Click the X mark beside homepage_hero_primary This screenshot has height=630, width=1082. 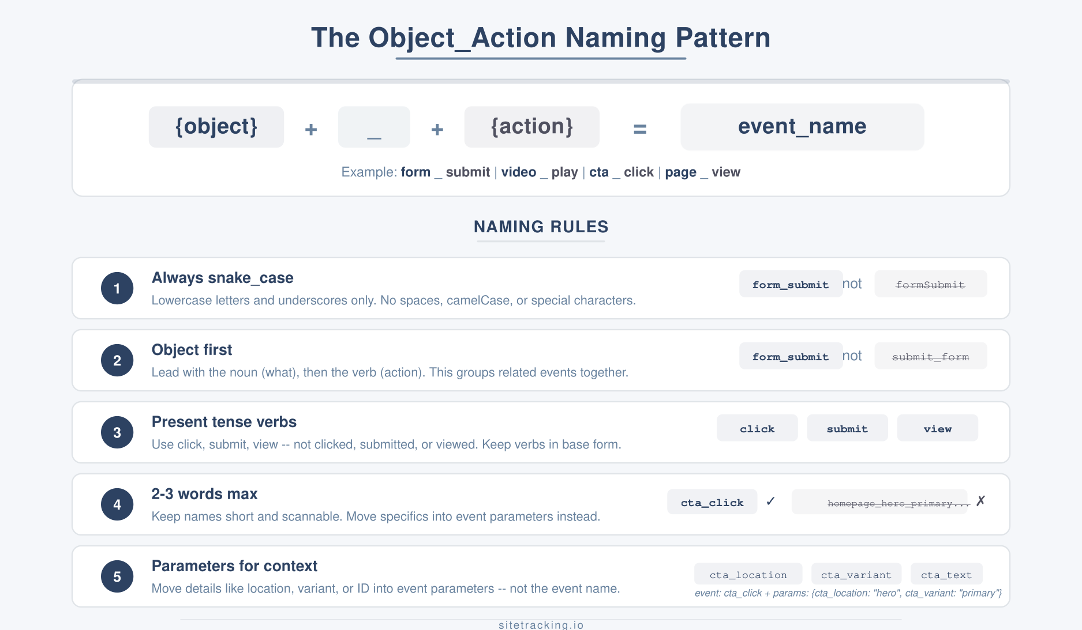981,500
